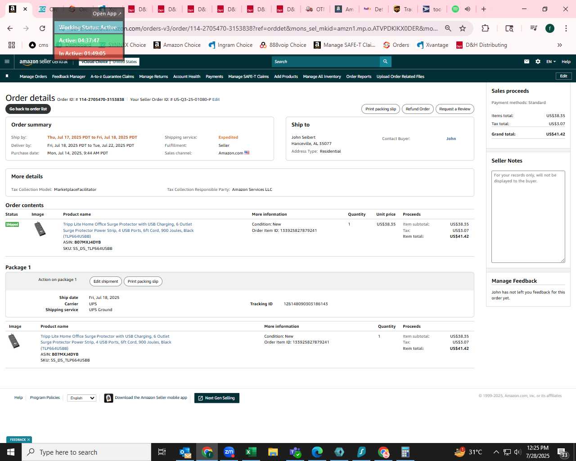Click Edit shipment for package 1
This screenshot has width=576, height=461.
click(106, 281)
